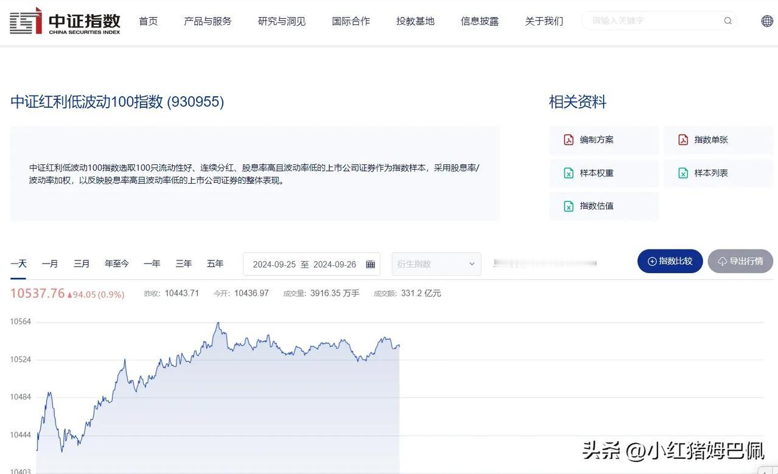Viewport: 778px width, 474px height.
Task: Download the 样本列表 file
Action: click(x=718, y=173)
